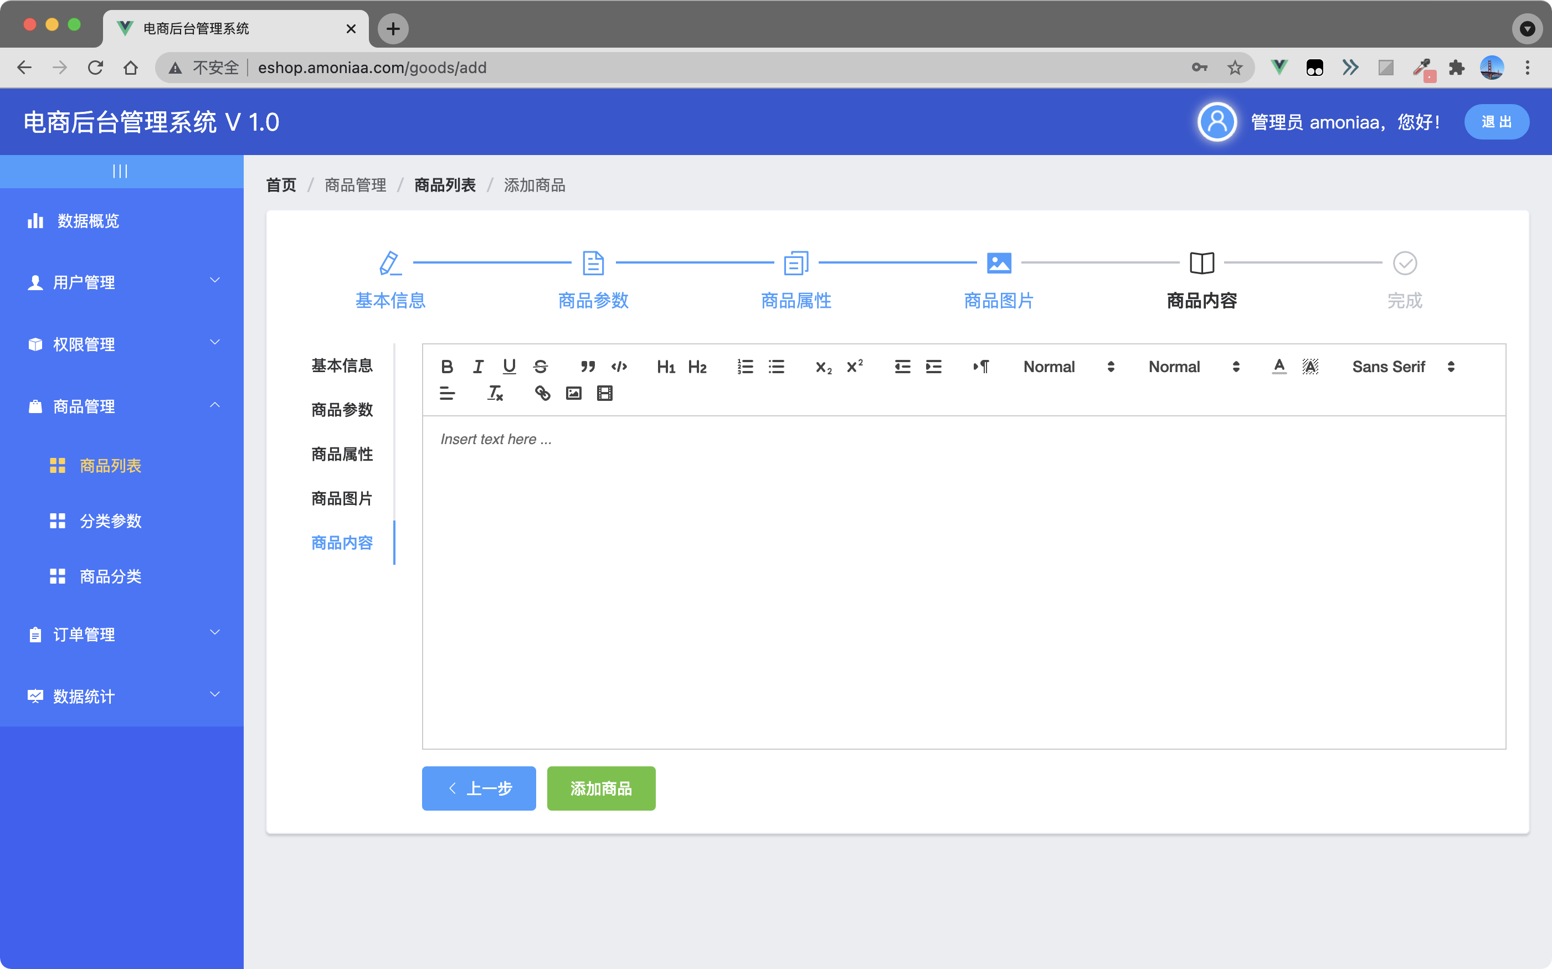This screenshot has width=1552, height=969.
Task: Clear text formatting icon
Action: pos(495,393)
